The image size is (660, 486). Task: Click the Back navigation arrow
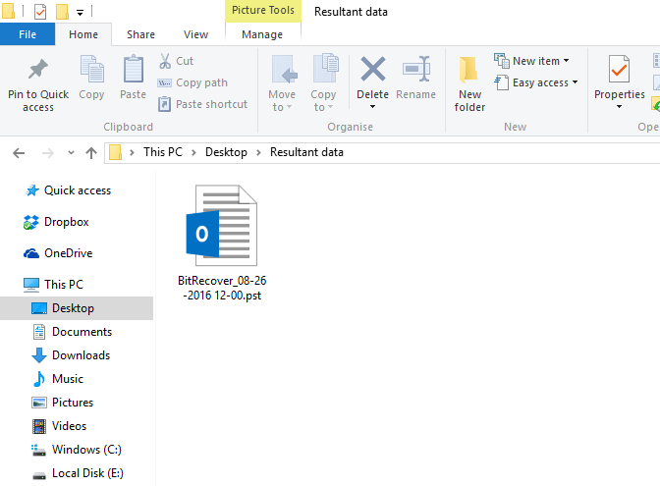click(x=19, y=153)
